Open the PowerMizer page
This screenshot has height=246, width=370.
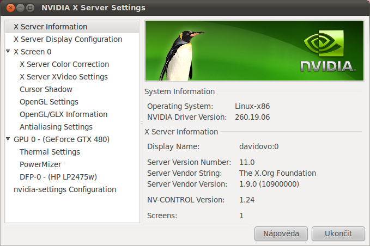click(40, 164)
